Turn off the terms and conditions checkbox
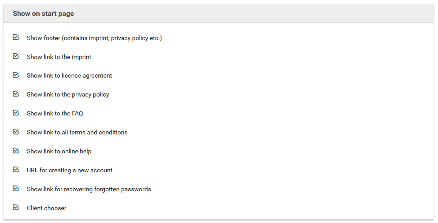The height and width of the screenshot is (223, 438). (x=16, y=132)
